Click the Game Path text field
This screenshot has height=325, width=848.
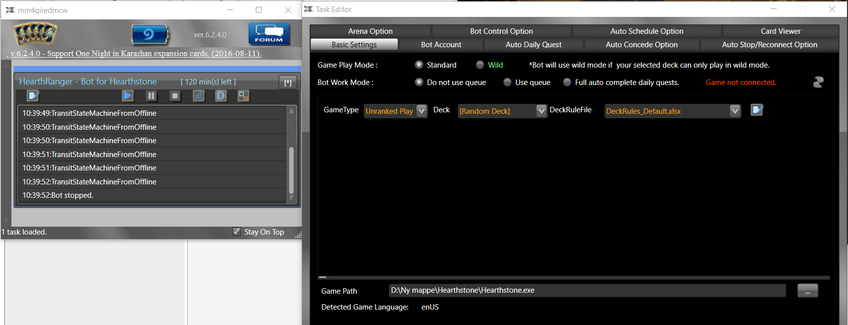[587, 290]
